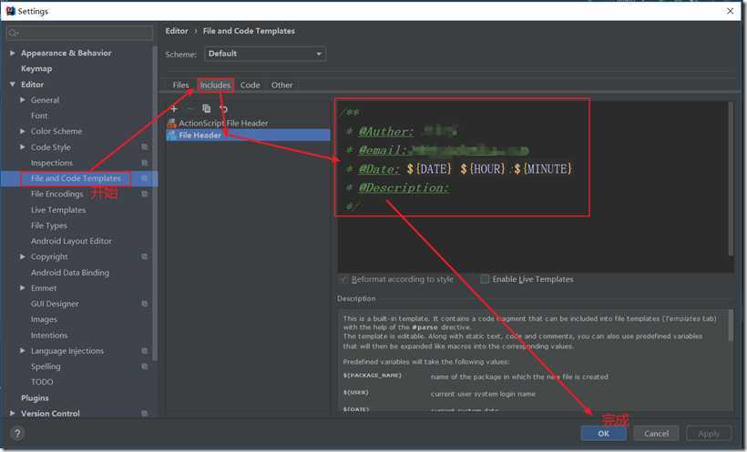The image size is (747, 452).
Task: Open Font settings
Action: coord(39,116)
